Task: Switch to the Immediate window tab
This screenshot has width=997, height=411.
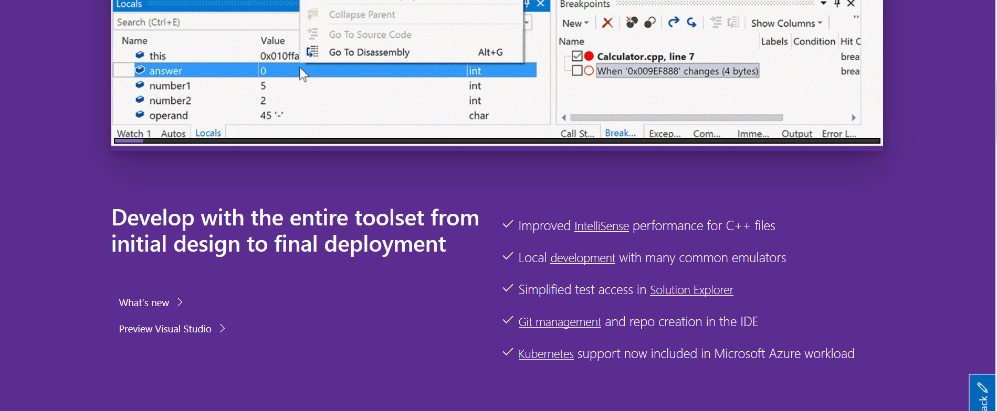Action: click(x=753, y=134)
